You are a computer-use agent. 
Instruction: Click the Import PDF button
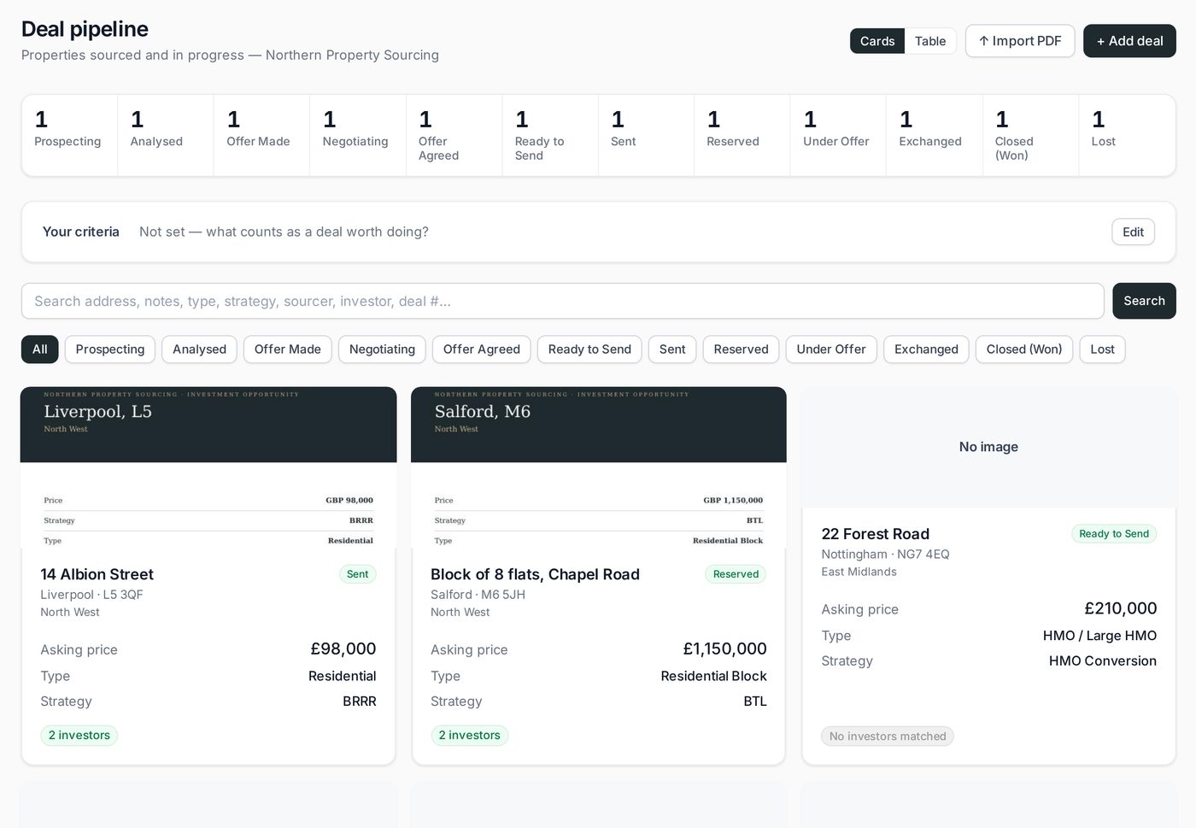1020,41
